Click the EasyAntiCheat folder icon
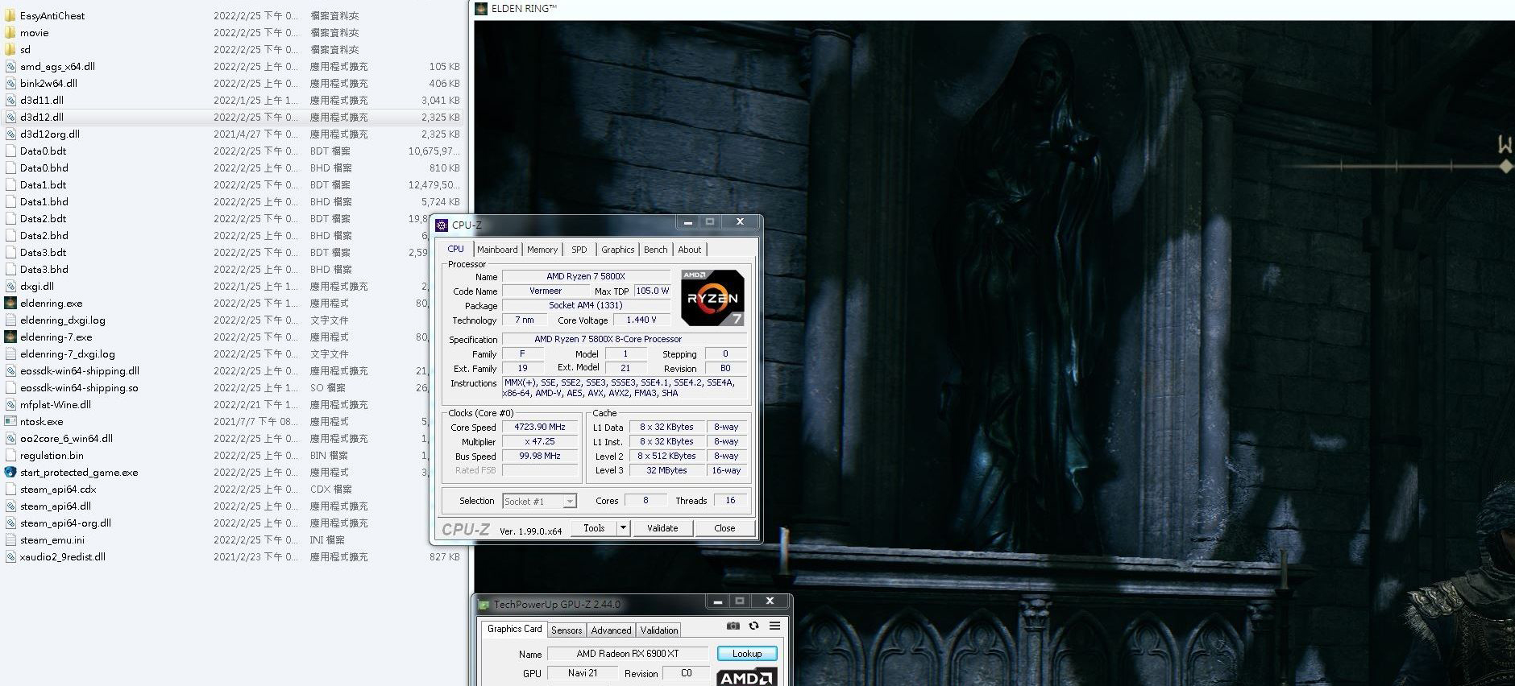The height and width of the screenshot is (686, 1515). [x=10, y=15]
